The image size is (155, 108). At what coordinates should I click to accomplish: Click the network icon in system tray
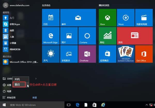click(x=151, y=105)
